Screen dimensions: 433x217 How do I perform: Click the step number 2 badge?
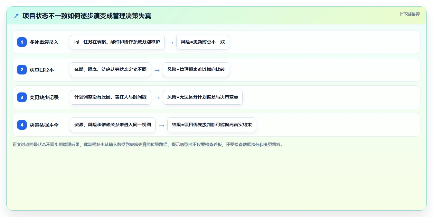click(22, 70)
